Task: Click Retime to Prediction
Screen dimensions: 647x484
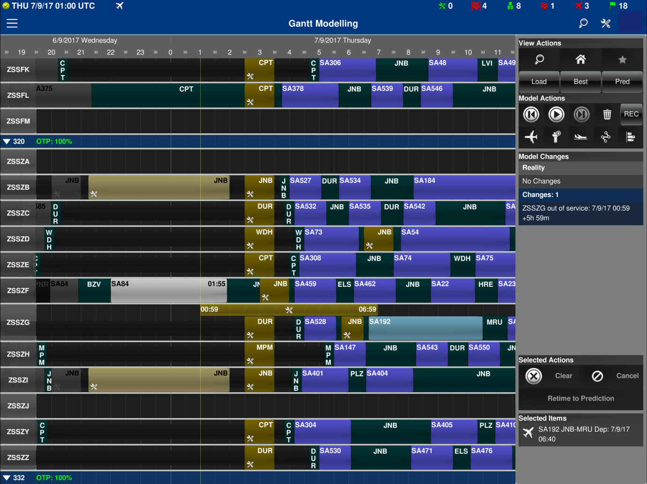Action: coord(580,398)
